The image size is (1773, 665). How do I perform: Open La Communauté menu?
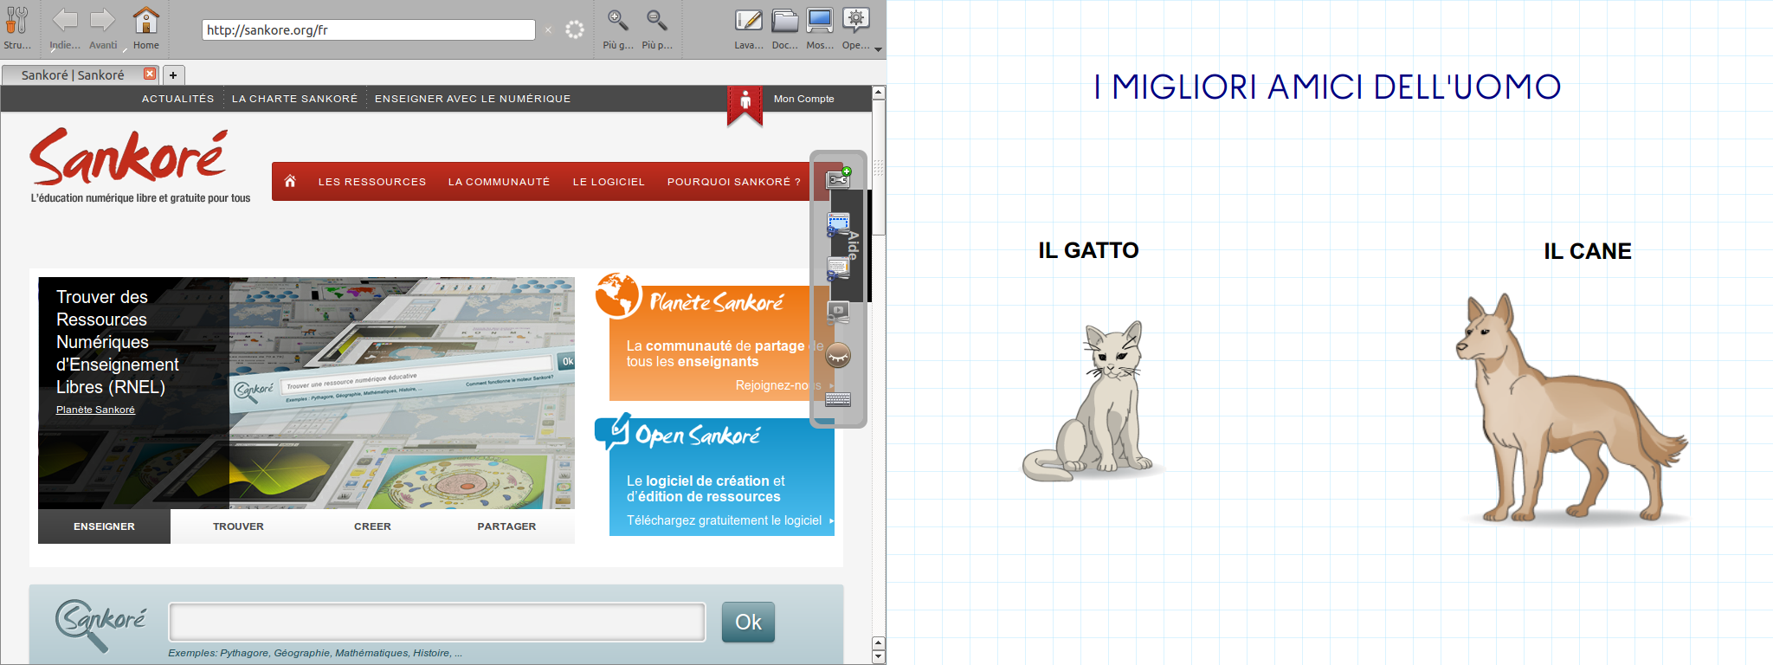[499, 182]
